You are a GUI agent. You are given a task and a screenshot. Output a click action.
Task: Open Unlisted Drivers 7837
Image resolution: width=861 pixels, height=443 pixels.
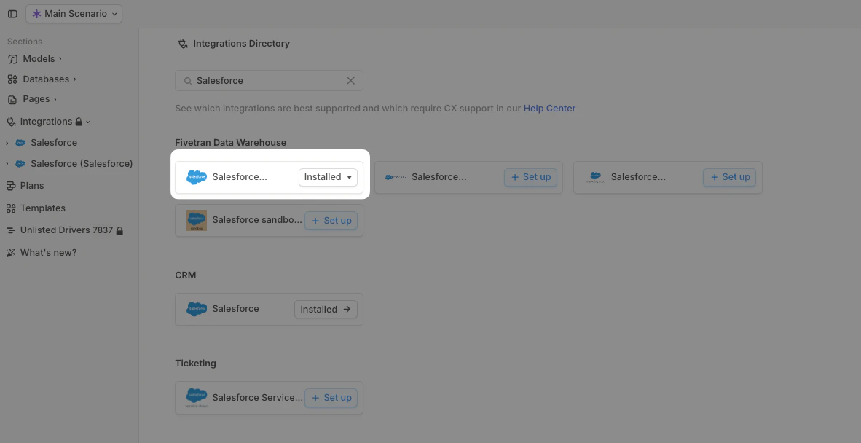66,230
